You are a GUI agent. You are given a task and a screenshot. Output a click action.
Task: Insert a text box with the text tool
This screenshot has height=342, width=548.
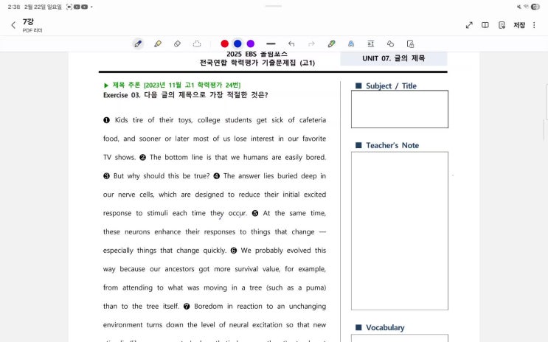pos(371,44)
